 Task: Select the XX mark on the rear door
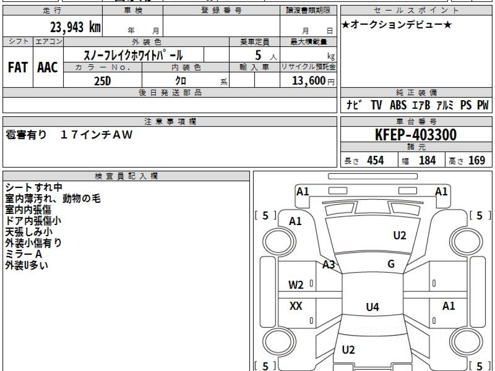(296, 306)
